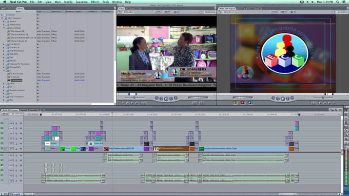Toggle visibility of video track V2
This screenshot has height=196, width=349.
(x=2, y=144)
